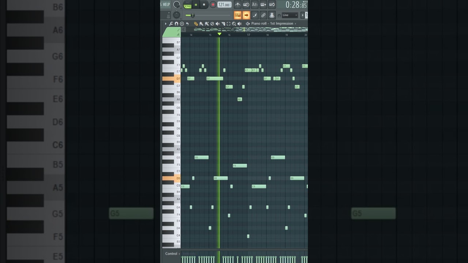
Task: Open the target channel speaker selector
Action: [248, 24]
